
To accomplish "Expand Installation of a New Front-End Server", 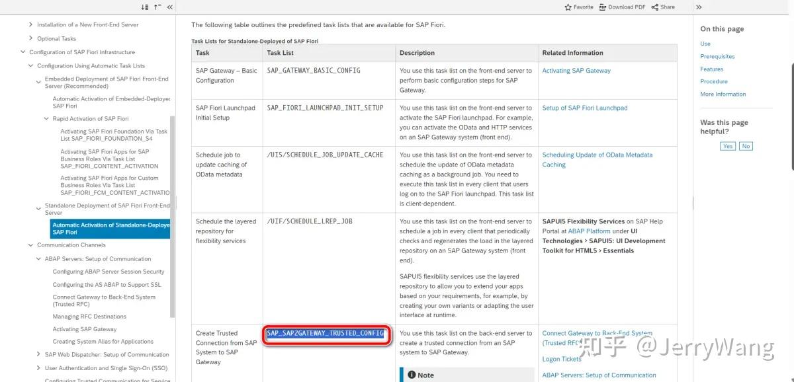I will click(30, 24).
